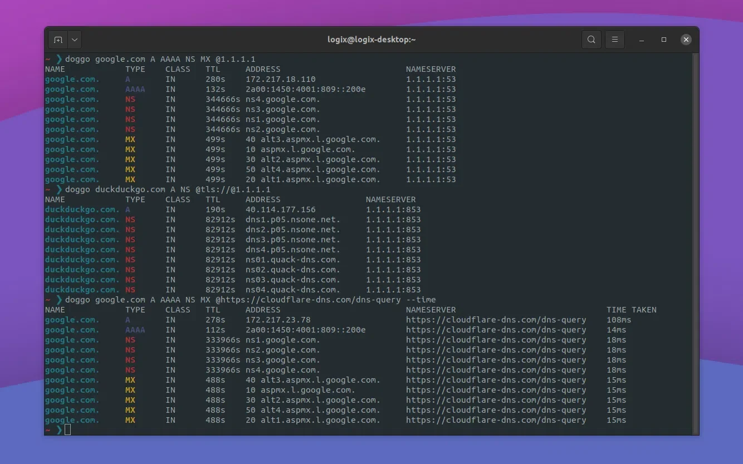This screenshot has height=464, width=743.
Task: Expand the new-tab dropdown arrow in titlebar
Action: click(75, 40)
